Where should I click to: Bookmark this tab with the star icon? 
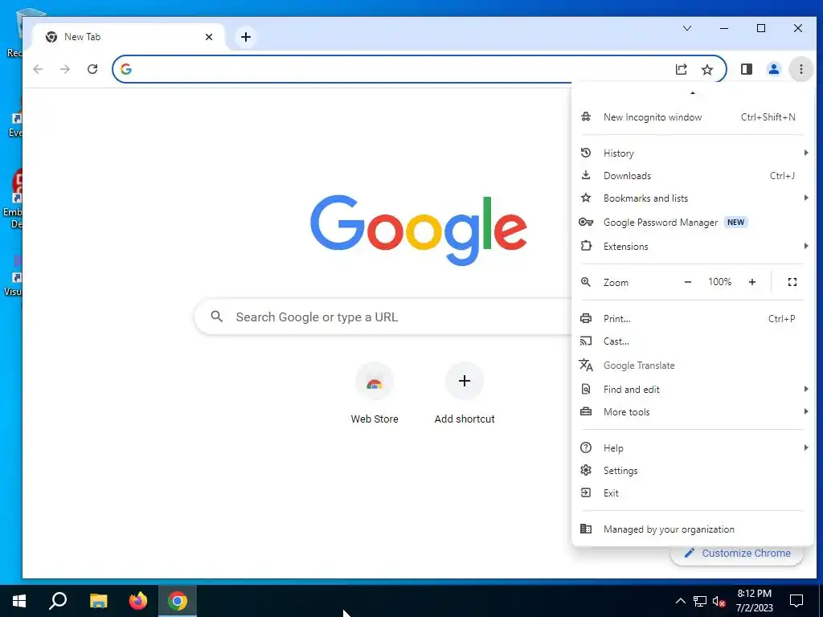coord(707,69)
